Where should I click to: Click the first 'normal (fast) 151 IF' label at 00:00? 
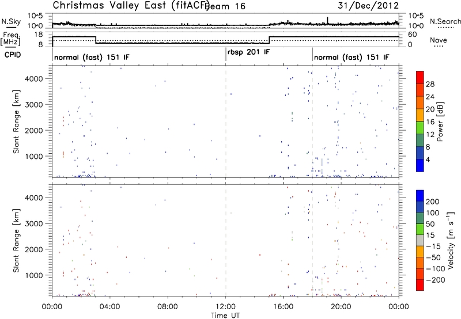coord(92,57)
